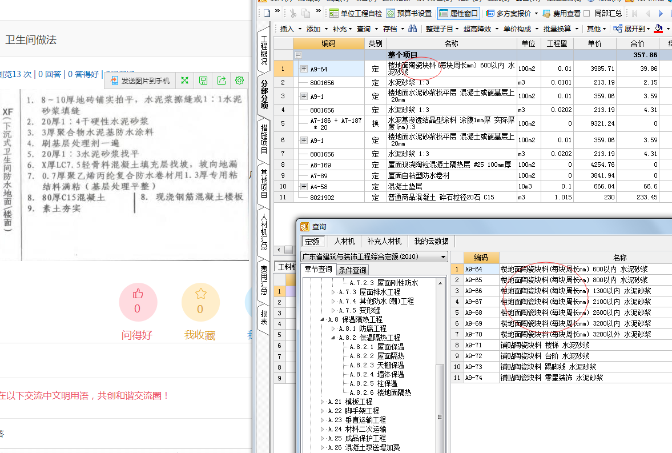
Task: Switch to 我的云数据 tab
Action: coord(431,242)
